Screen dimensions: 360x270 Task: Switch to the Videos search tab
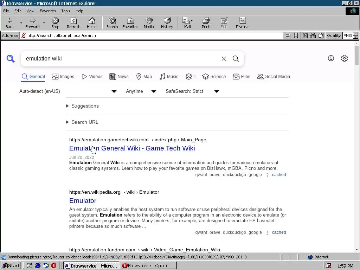point(92,77)
